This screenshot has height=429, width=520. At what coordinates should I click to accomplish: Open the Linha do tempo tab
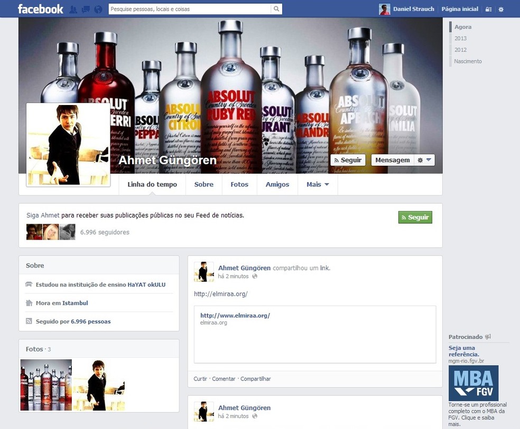pos(152,184)
